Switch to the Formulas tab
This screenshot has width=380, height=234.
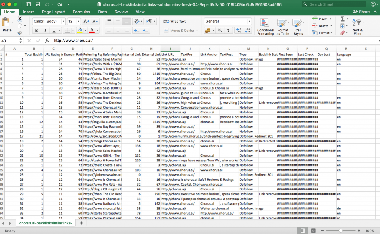coord(81,12)
